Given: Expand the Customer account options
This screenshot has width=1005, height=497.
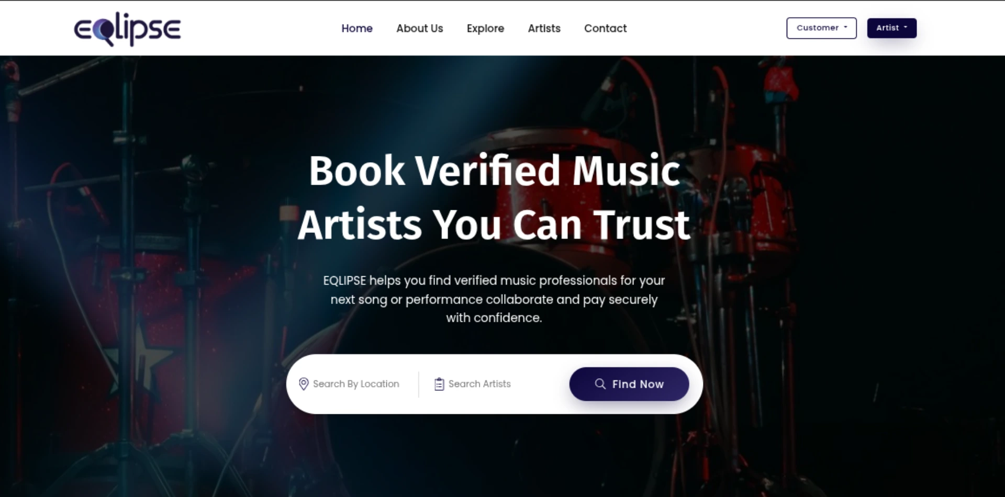Looking at the screenshot, I should point(821,28).
